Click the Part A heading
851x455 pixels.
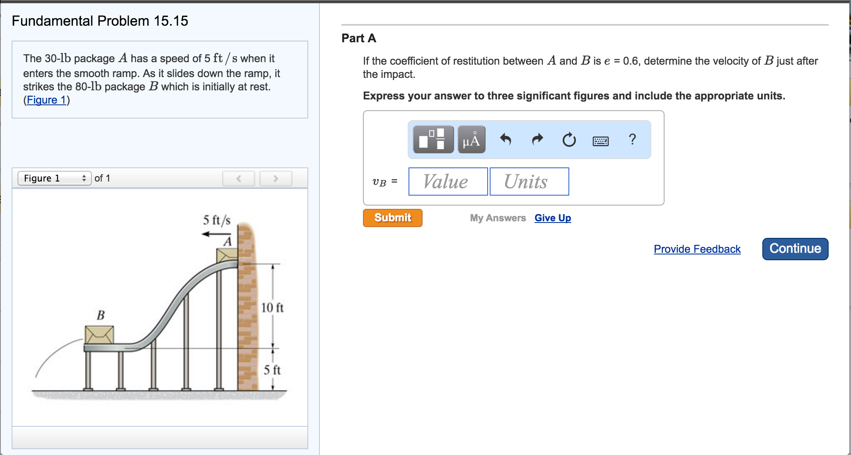[x=359, y=38]
